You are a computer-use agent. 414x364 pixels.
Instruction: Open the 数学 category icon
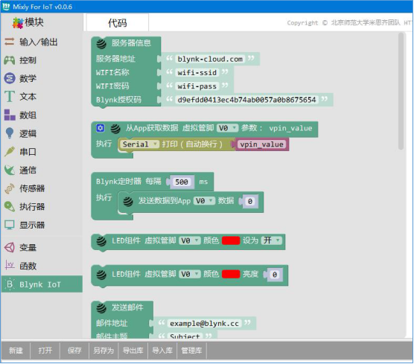[x=10, y=78]
